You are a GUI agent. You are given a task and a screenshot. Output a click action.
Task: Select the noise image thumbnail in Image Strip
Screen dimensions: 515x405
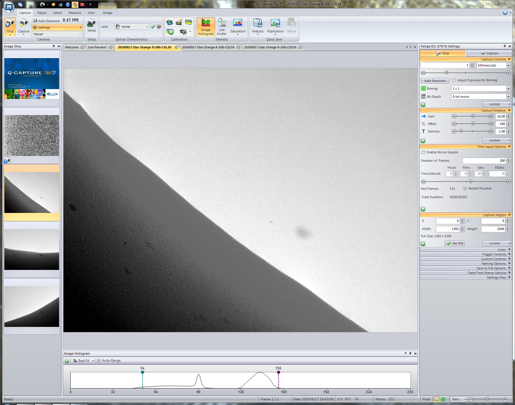[x=32, y=135]
